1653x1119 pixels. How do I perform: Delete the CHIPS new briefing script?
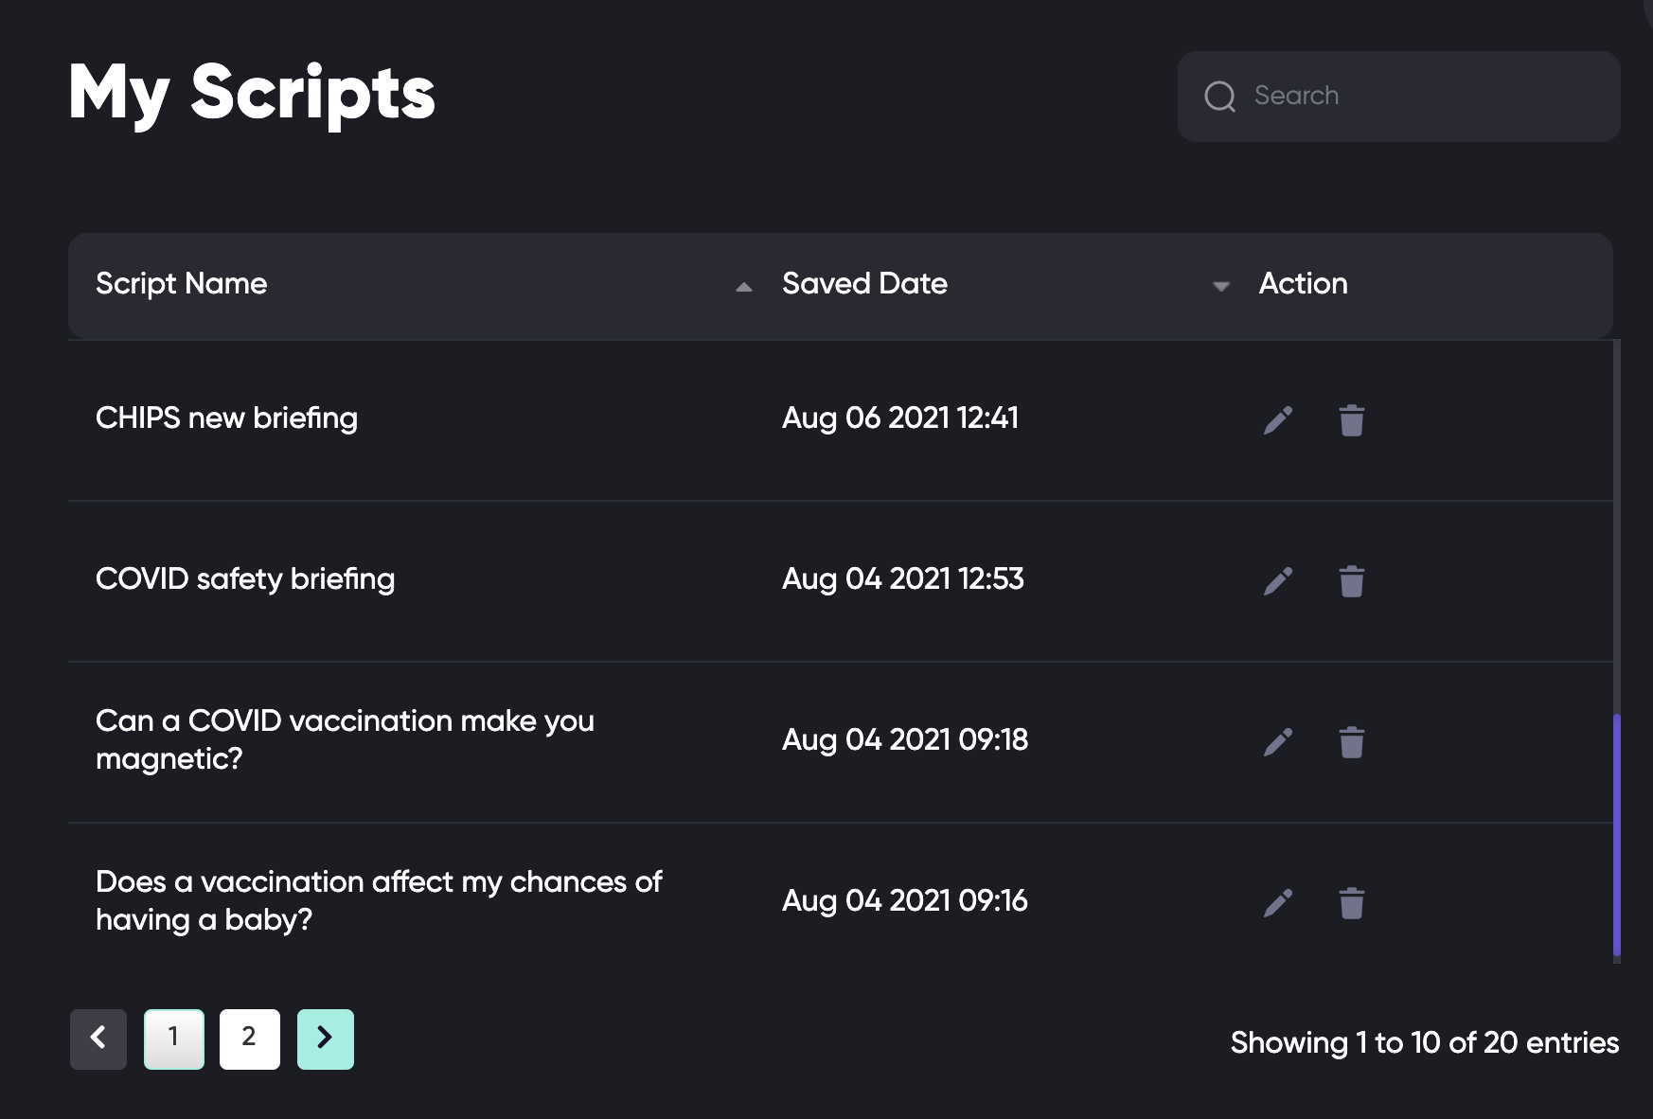pyautogui.click(x=1352, y=420)
